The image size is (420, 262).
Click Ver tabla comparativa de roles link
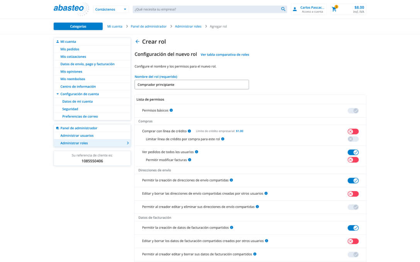pyautogui.click(x=225, y=55)
